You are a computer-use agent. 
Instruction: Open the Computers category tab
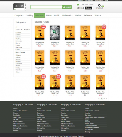19,15
